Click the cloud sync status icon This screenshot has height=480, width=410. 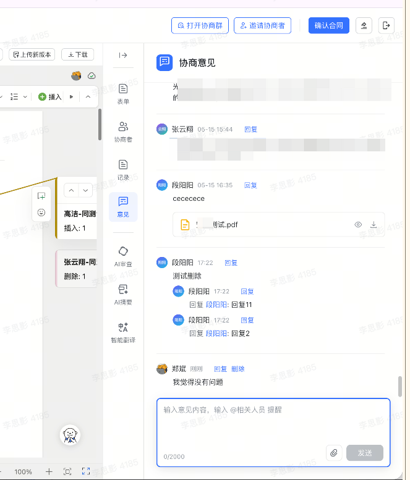point(92,75)
